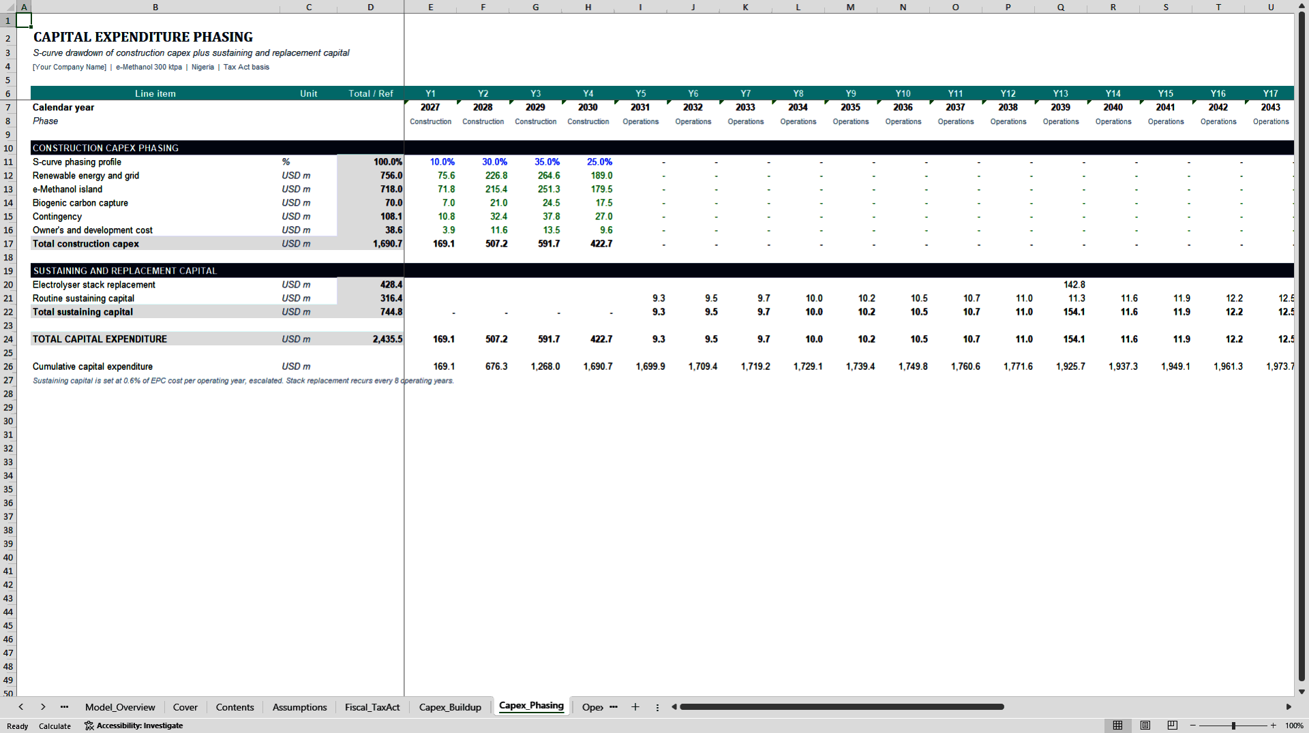Click the Contingency row label

click(x=57, y=217)
